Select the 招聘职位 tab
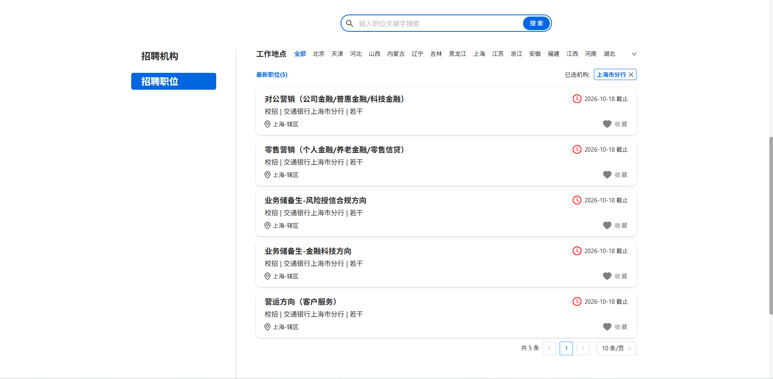 (x=174, y=81)
